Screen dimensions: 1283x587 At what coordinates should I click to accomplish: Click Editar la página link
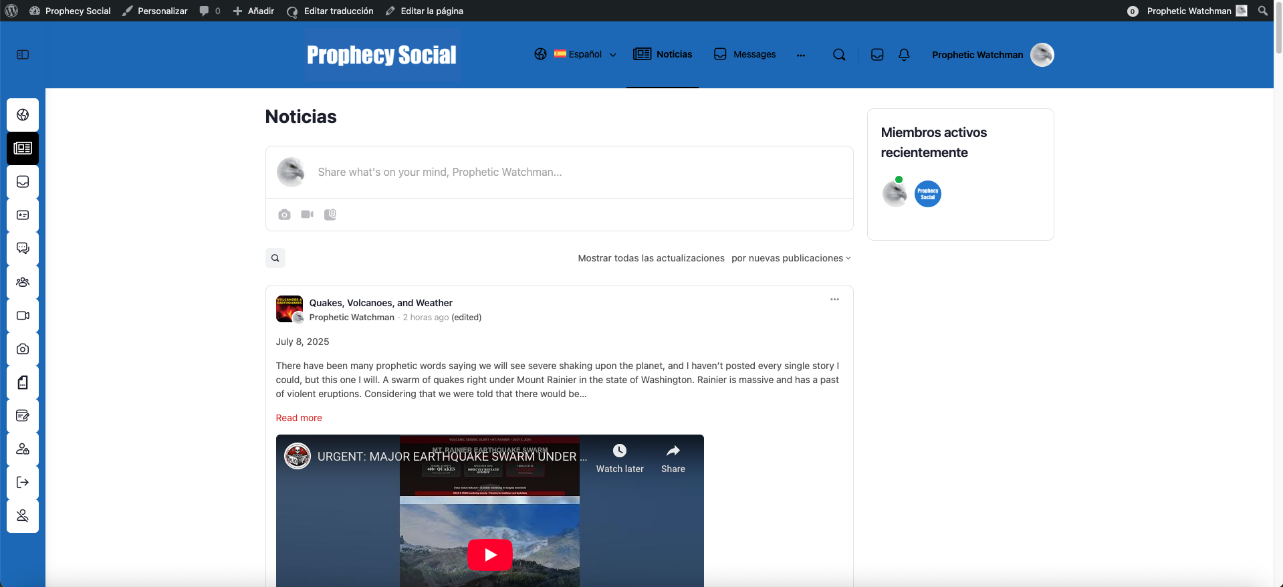(x=425, y=11)
